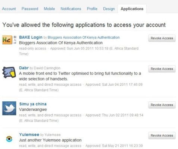Screen dimensions: 178x149
Task: Click the BAKE Login orange app icon
Action: point(7,40)
